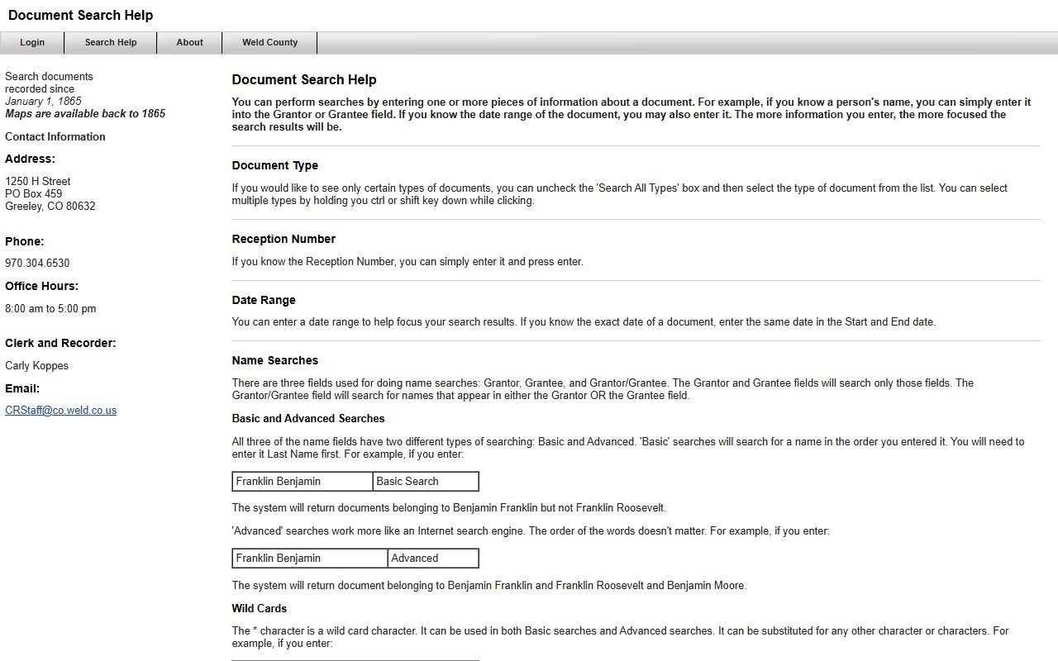Click the 'Reception Number' section heading
This screenshot has height=661, width=1058.
(284, 240)
